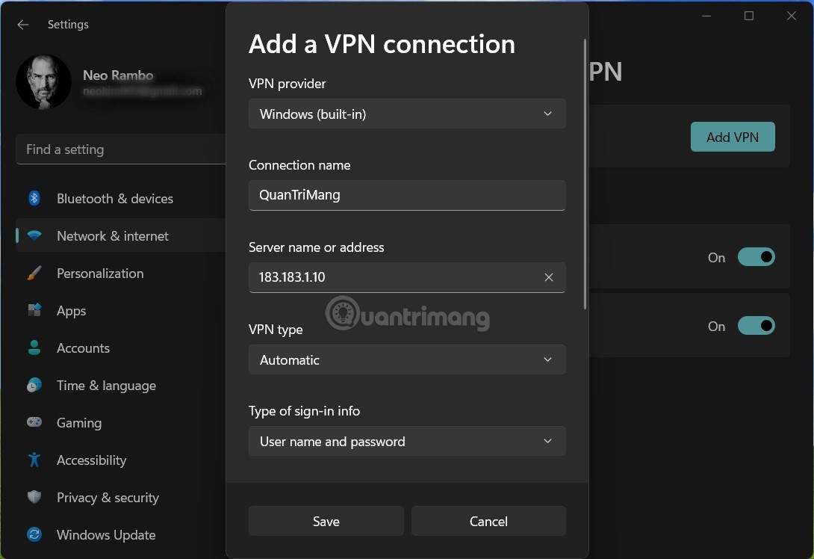Viewport: 814px width, 559px height.
Task: Minimize the Settings window
Action: (706, 16)
